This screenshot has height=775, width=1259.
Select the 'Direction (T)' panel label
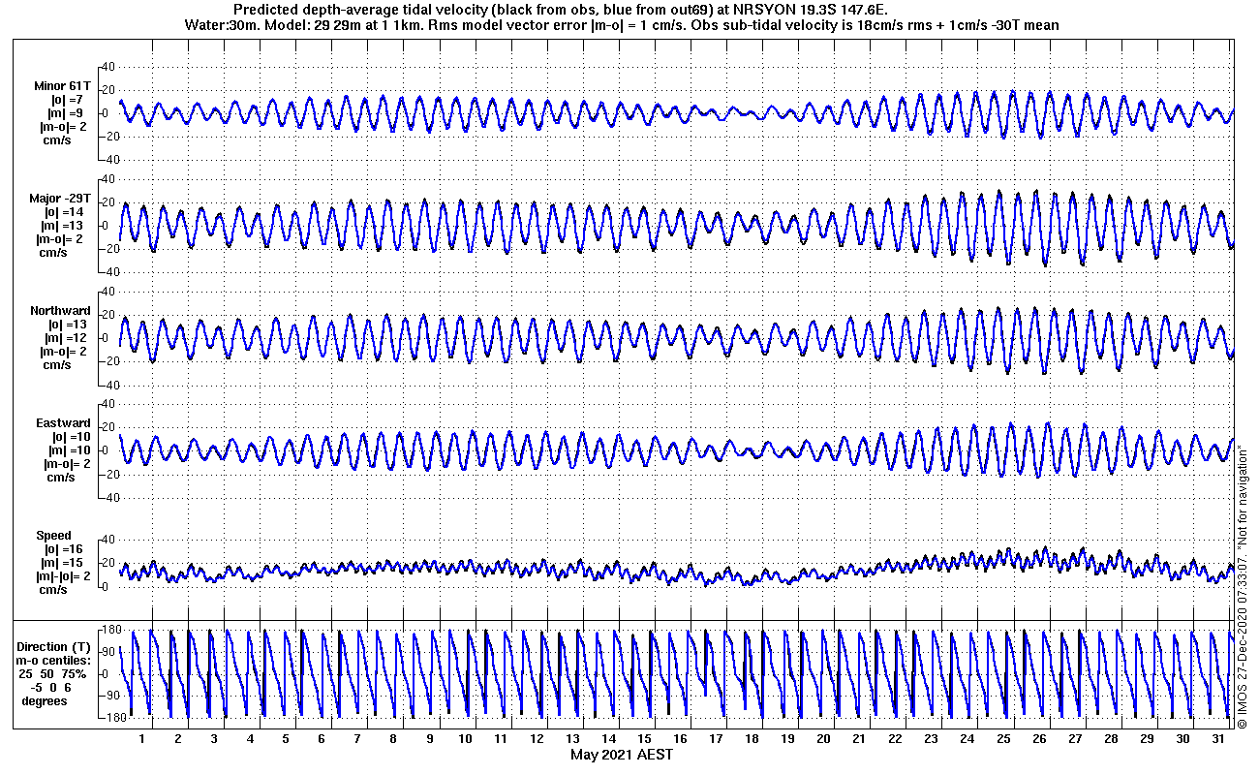click(56, 646)
